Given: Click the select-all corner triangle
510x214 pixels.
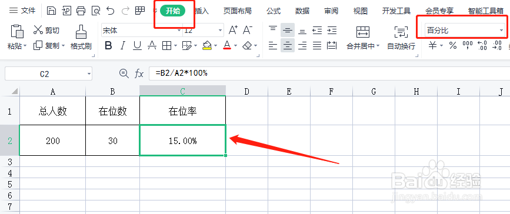Looking at the screenshot, I should click(x=14, y=92).
